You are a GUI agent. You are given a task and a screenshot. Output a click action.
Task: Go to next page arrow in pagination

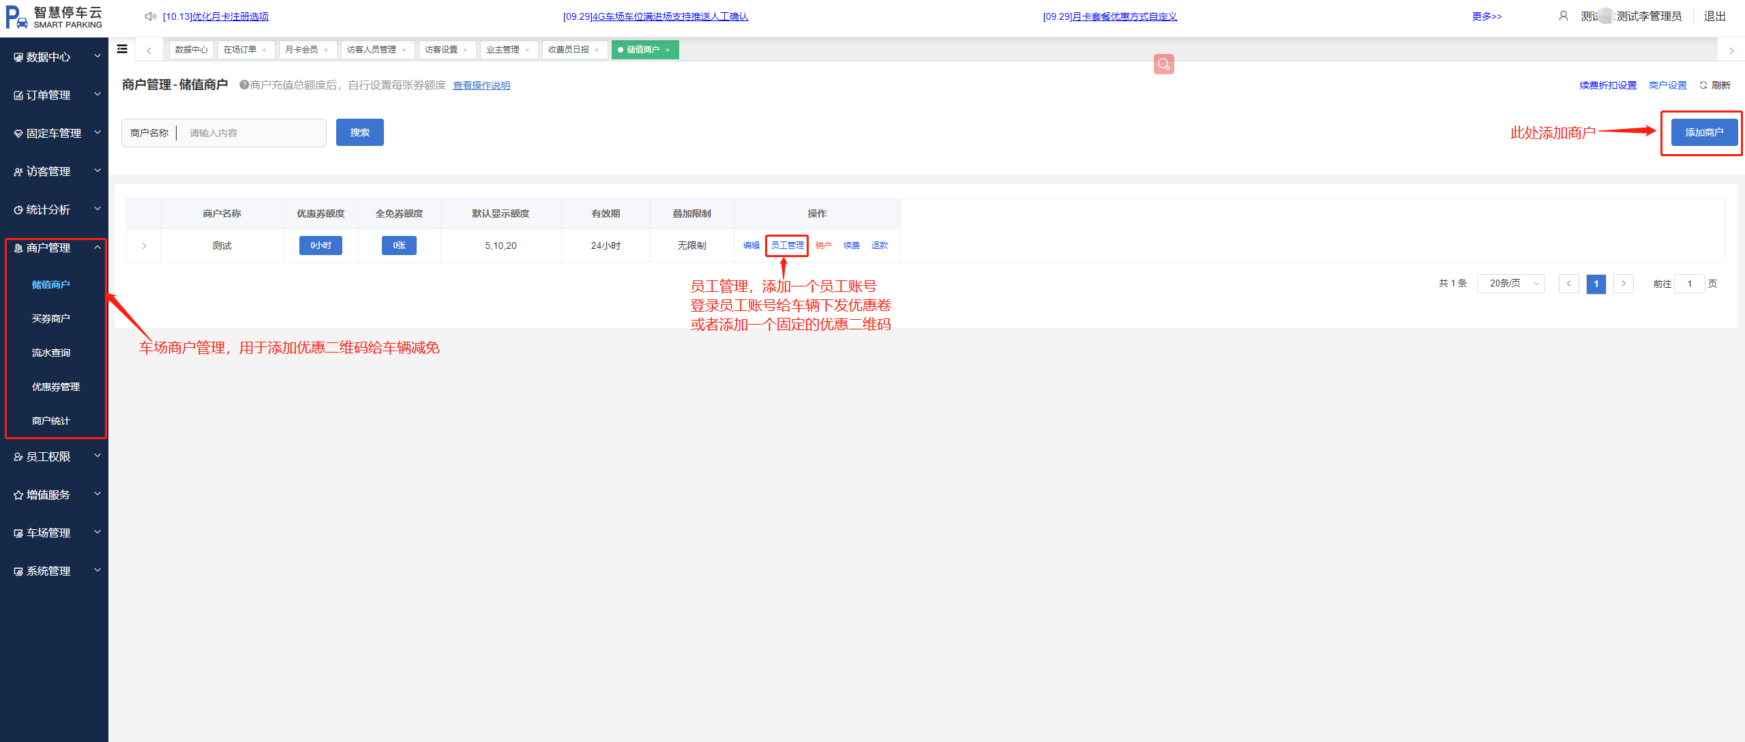click(x=1624, y=284)
